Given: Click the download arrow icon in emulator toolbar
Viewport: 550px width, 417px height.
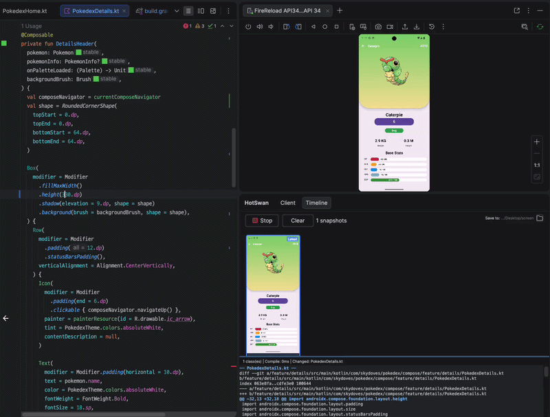Looking at the screenshot, I should click(x=417, y=27).
